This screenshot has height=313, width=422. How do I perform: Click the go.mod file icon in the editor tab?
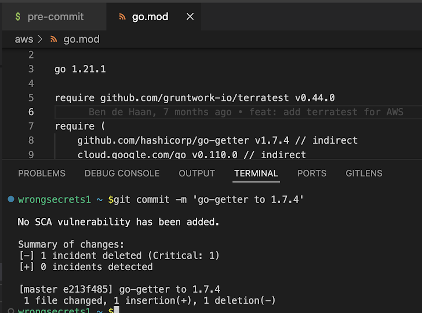(x=122, y=17)
